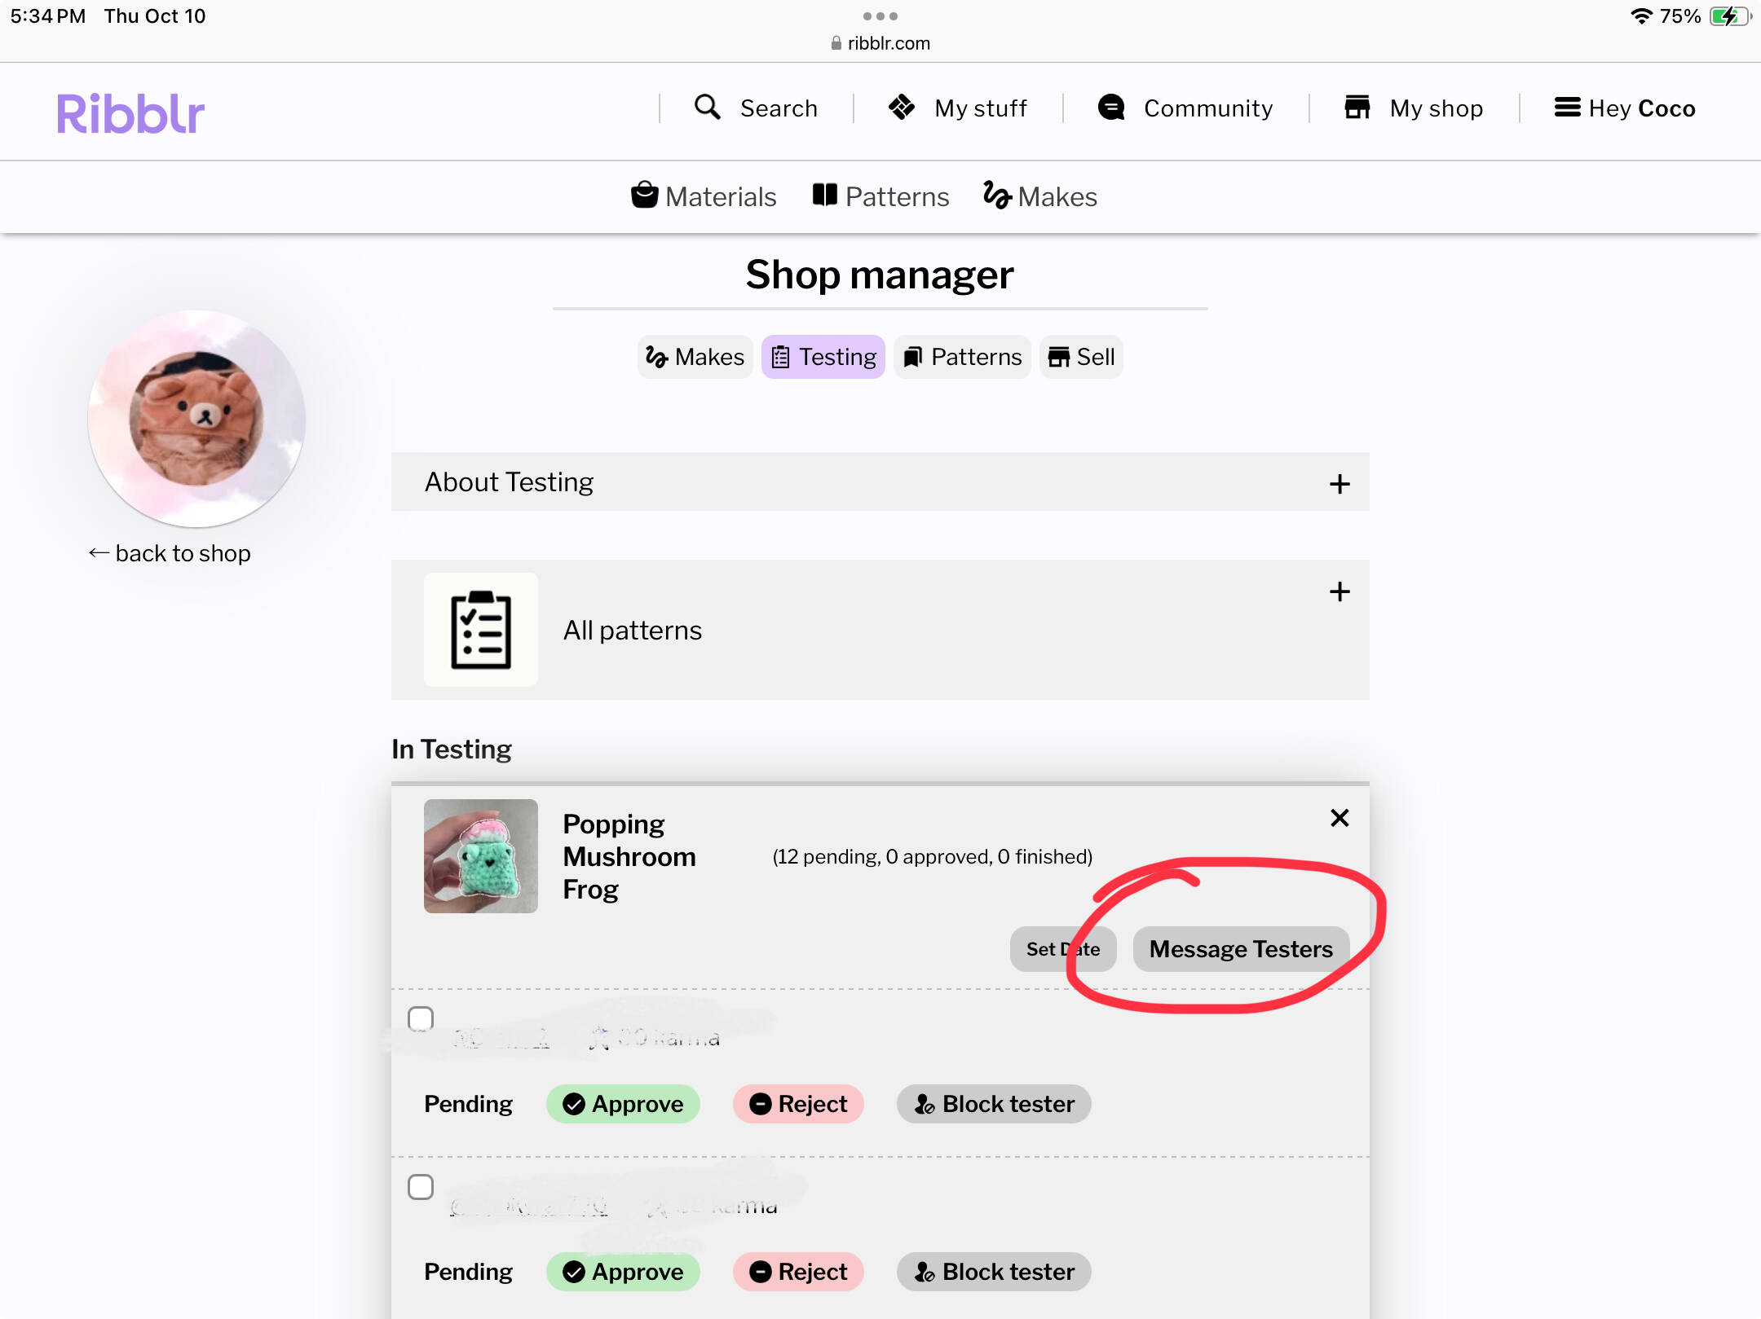
Task: Collapse the Popping Mushroom Frog panel
Action: pos(1340,817)
